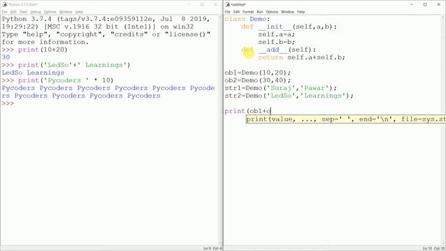The width and height of the screenshot is (446, 251).
Task: Click Ln/Col status in editor window
Action: [x=433, y=248]
